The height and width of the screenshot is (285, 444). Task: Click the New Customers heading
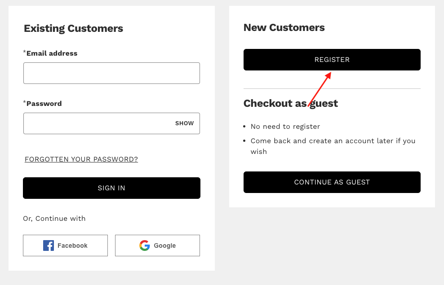click(284, 28)
